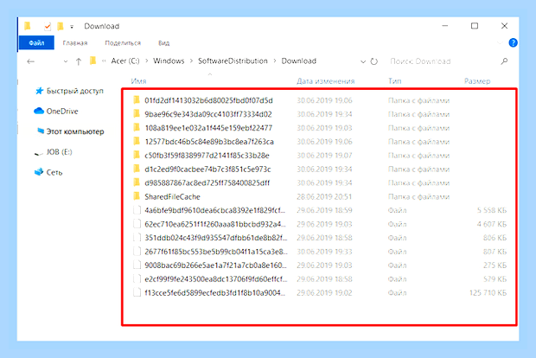This screenshot has height=358, width=536.
Task: Sort by Дата изменения column header
Action: [325, 81]
